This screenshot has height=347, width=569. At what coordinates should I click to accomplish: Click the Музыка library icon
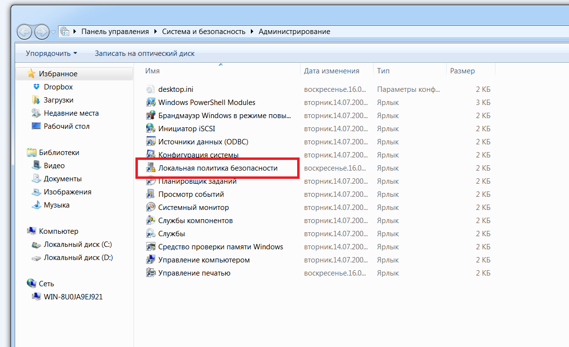tap(36, 205)
